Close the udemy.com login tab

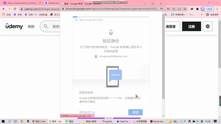tap(40, 3)
